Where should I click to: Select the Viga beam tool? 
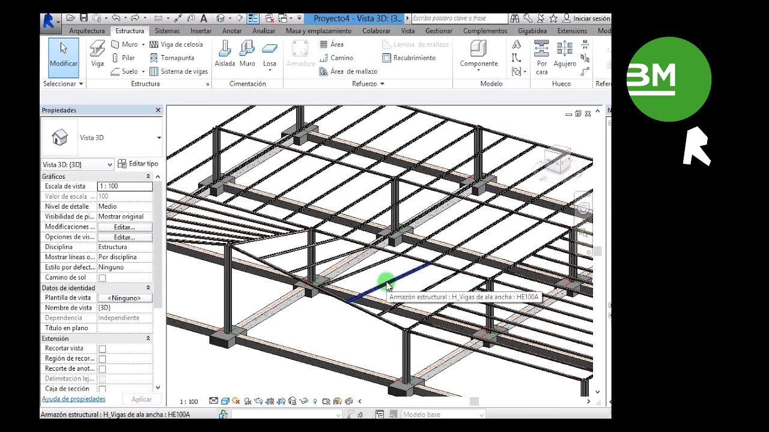point(97,54)
